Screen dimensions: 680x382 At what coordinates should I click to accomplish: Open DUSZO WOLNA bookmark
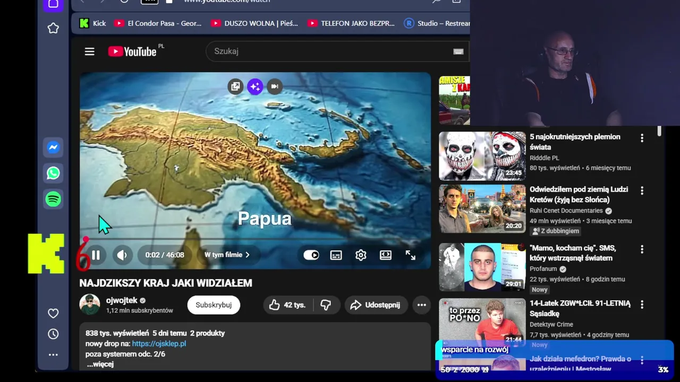[x=255, y=23]
